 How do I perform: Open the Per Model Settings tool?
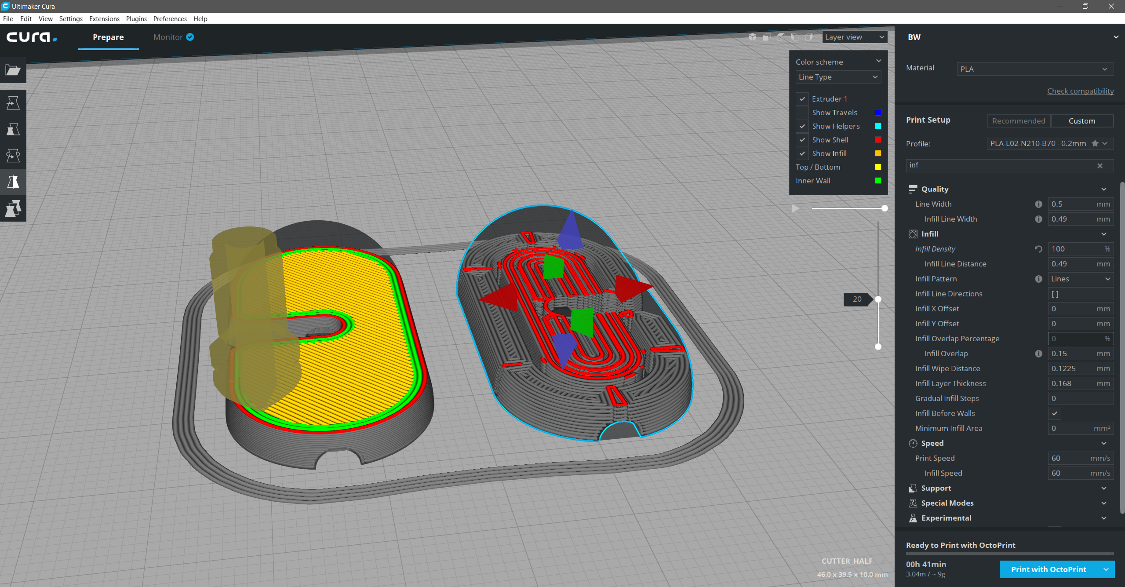13,208
